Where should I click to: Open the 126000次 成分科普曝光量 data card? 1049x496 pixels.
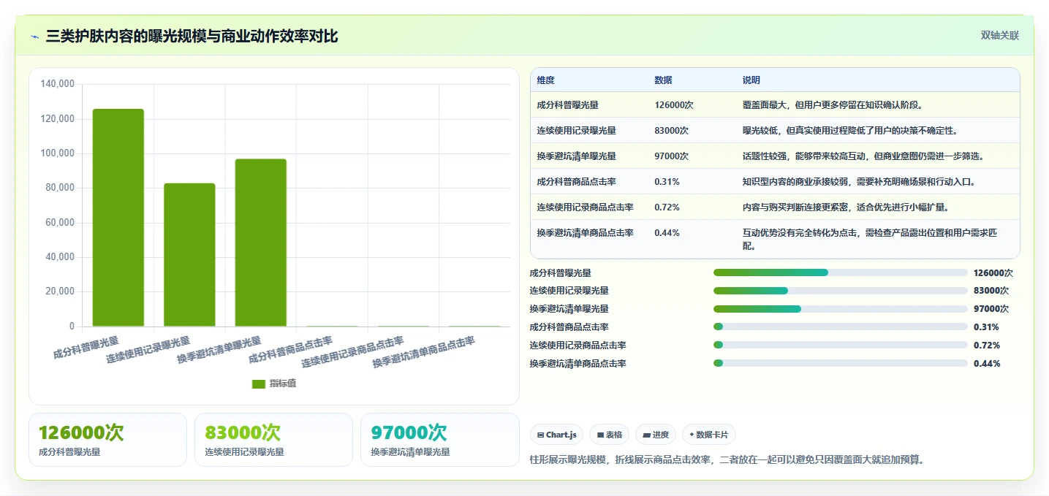[x=107, y=440]
